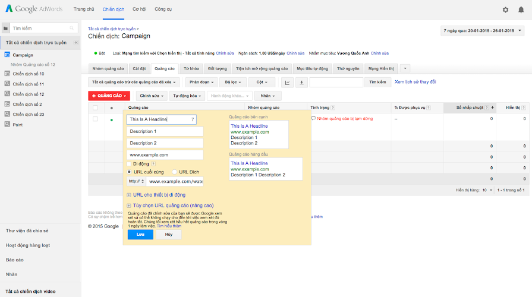532x297 pixels.
Task: Select the URL cuối cùng radio button
Action: pyautogui.click(x=129, y=172)
